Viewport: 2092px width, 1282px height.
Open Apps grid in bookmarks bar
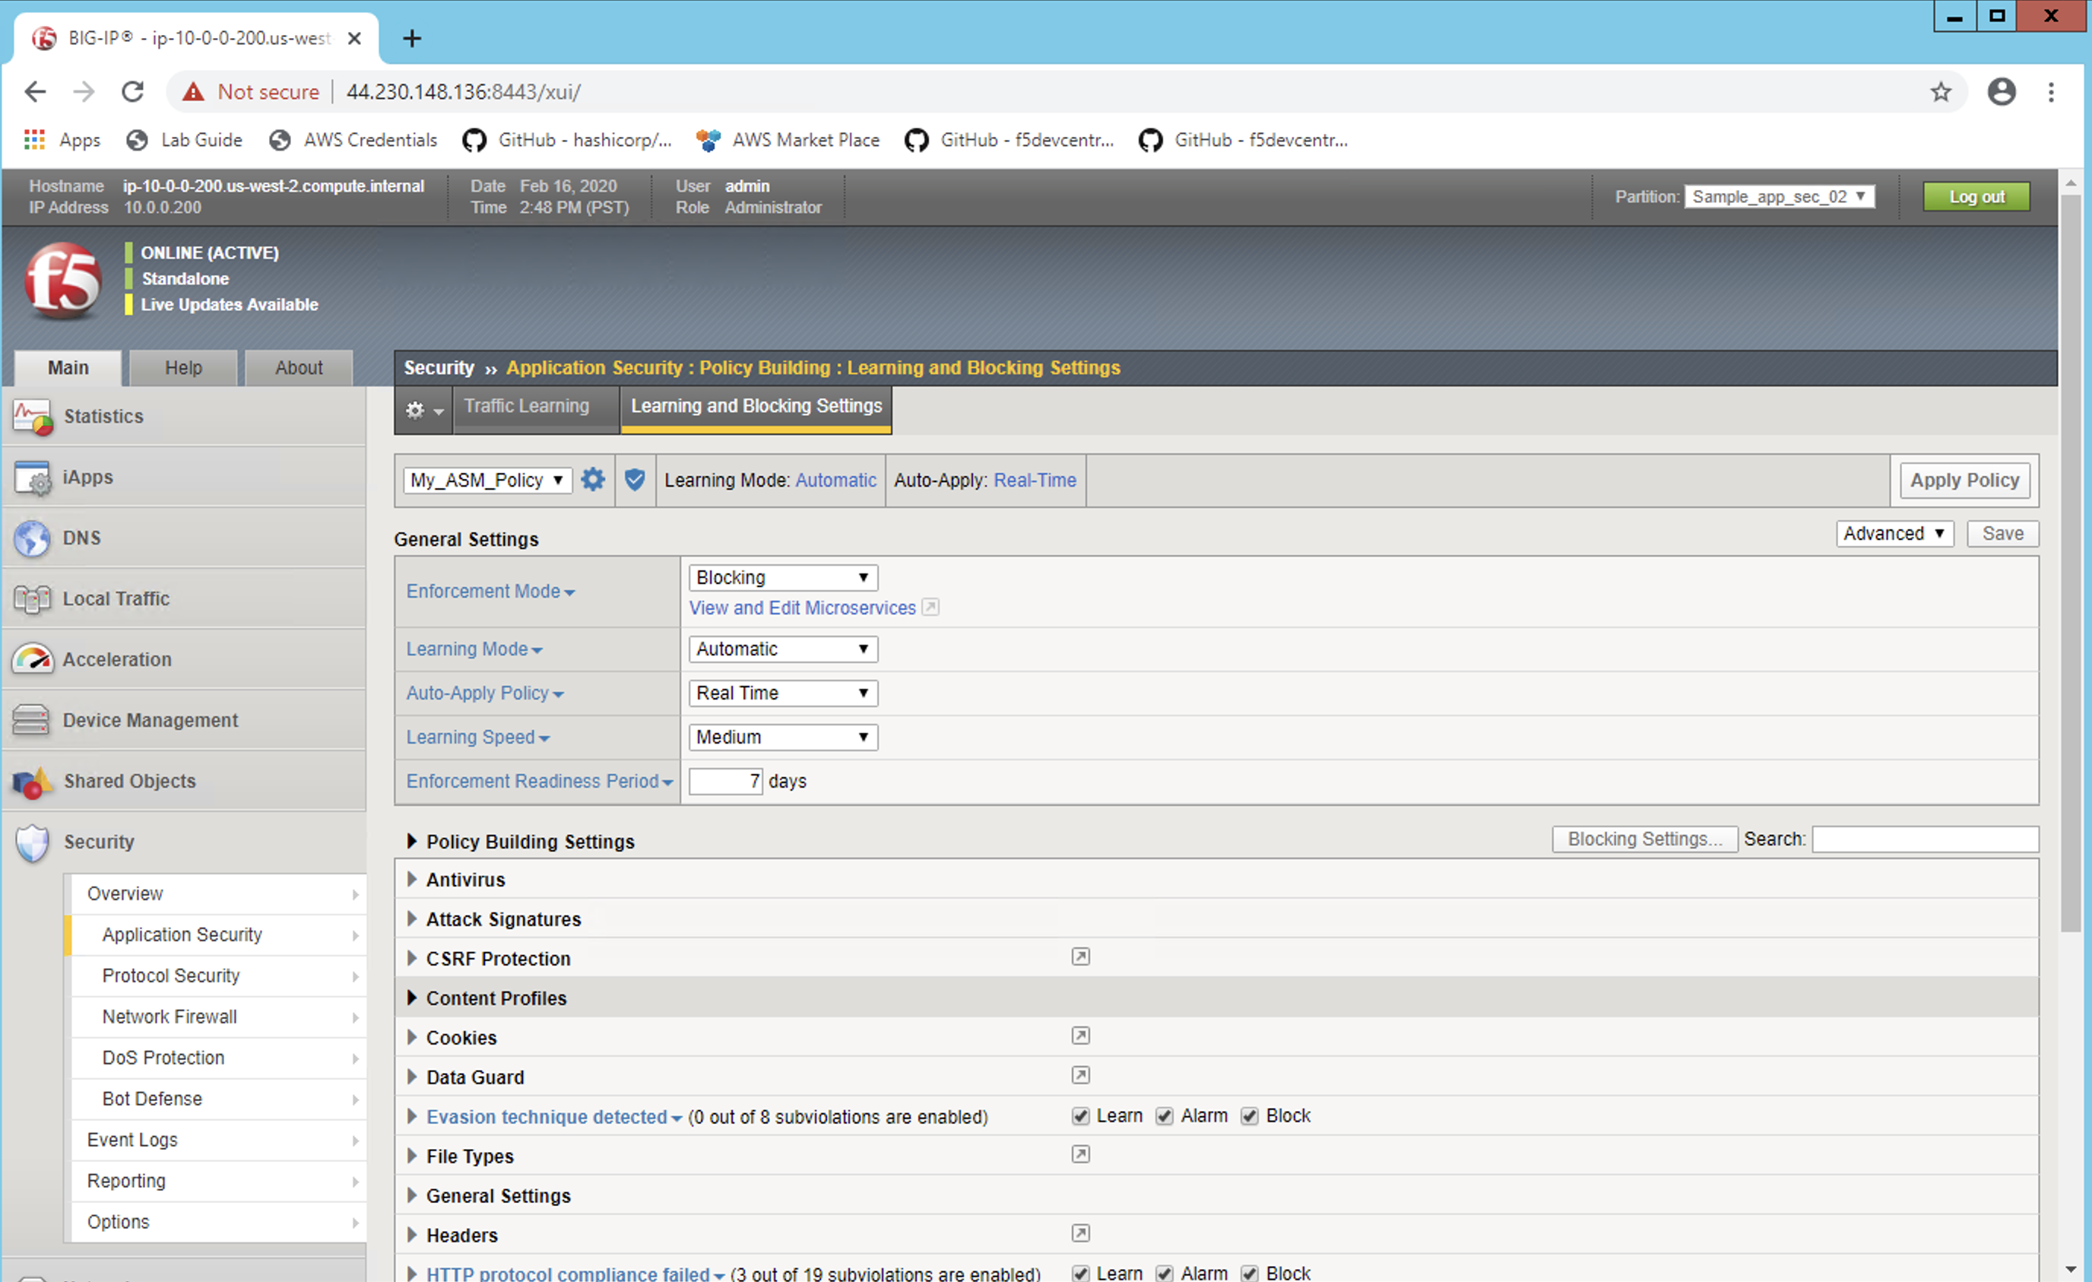[34, 140]
